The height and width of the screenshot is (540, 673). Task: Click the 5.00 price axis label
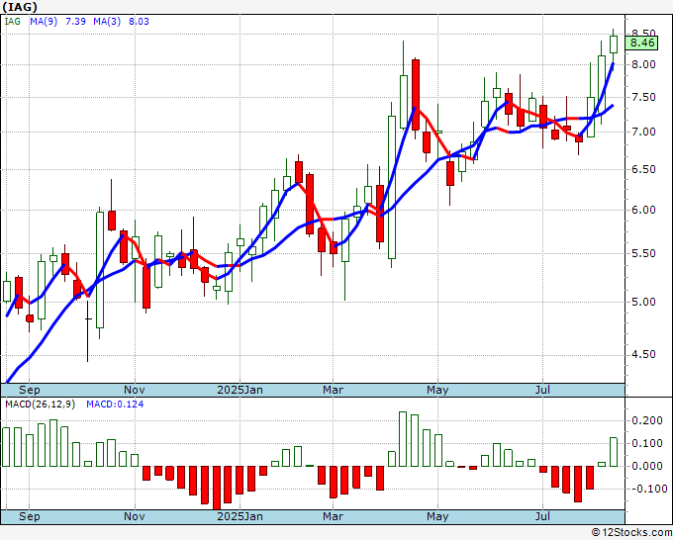click(643, 302)
